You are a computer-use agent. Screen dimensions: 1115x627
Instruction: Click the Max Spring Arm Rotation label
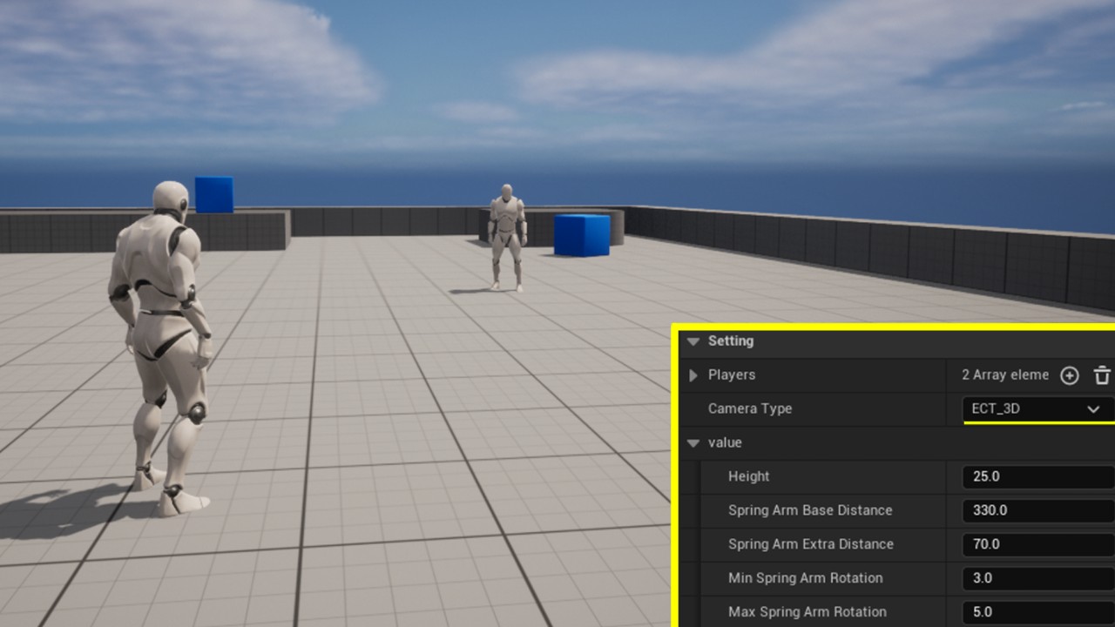click(807, 612)
